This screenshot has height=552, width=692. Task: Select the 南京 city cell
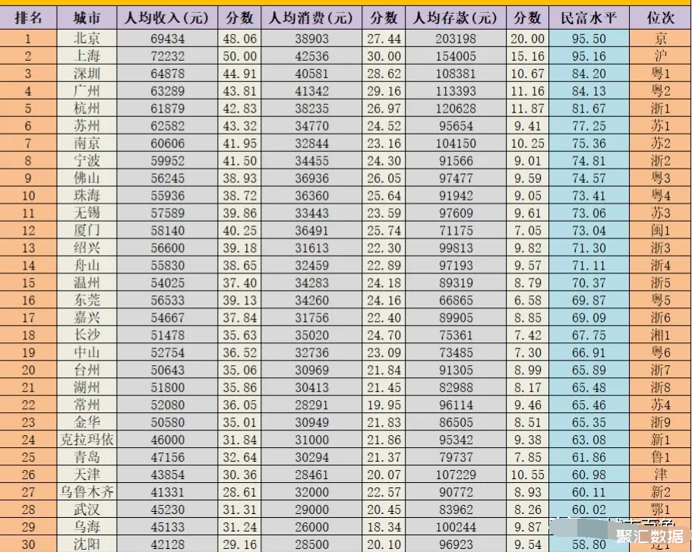[x=87, y=144]
